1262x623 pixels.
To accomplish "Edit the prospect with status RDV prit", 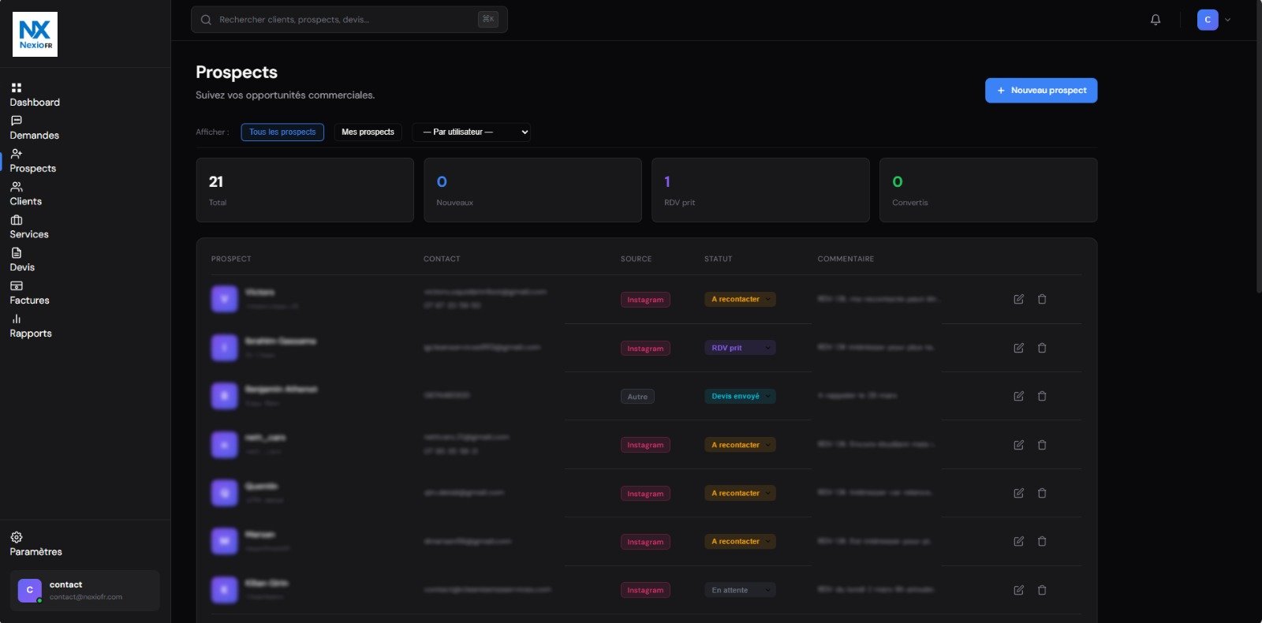I will click(x=1018, y=348).
